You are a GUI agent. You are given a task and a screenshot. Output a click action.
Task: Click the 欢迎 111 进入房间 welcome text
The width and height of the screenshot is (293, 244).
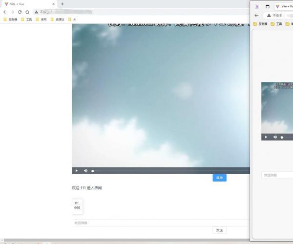pyautogui.click(x=87, y=188)
